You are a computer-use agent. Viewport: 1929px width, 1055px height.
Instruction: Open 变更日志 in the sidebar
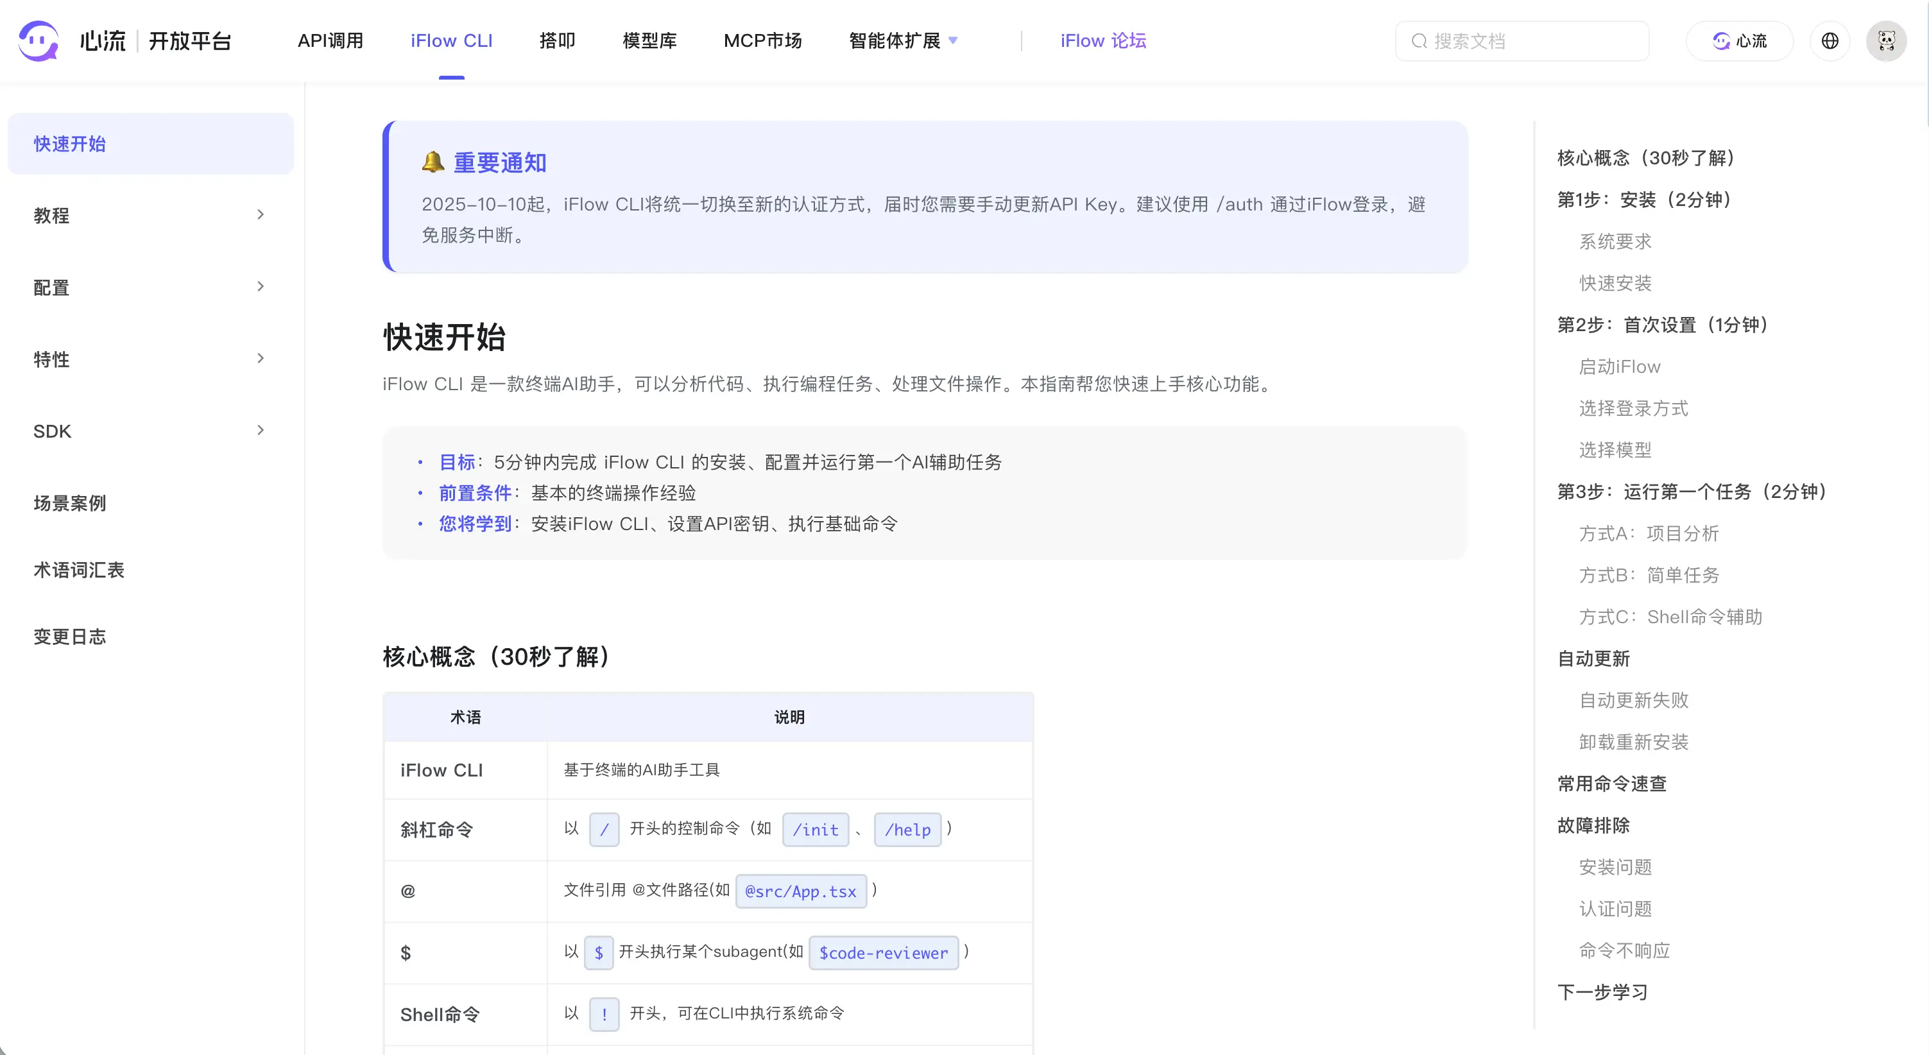[70, 637]
